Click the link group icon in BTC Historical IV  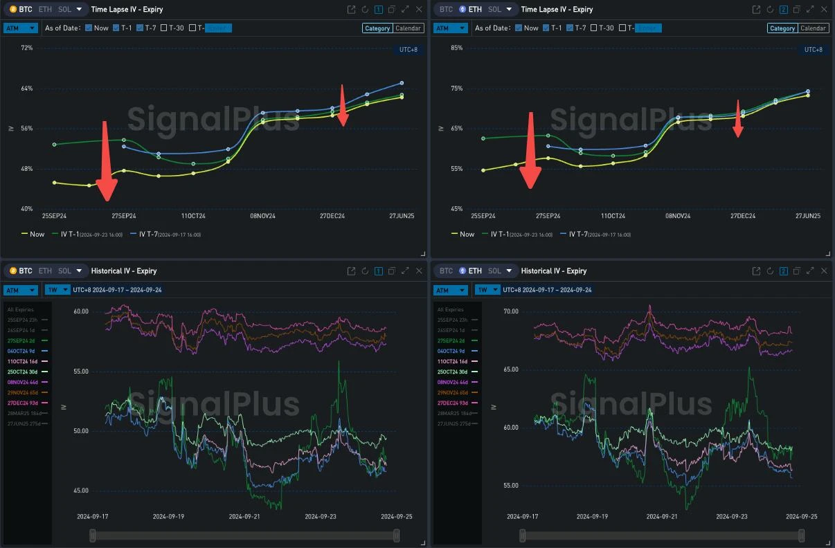pyautogui.click(x=378, y=271)
